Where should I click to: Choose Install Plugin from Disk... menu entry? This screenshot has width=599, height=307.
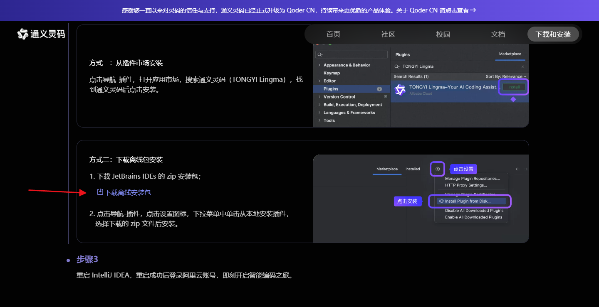coord(471,201)
